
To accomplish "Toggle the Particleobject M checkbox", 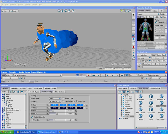I will coord(63,101).
